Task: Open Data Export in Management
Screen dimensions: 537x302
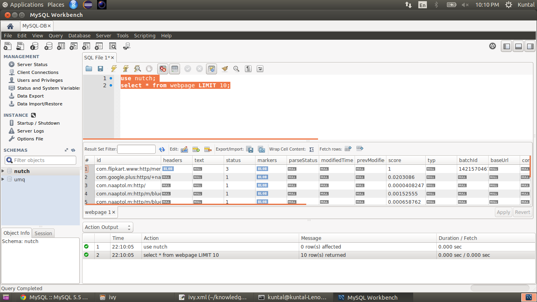Action: pyautogui.click(x=31, y=96)
